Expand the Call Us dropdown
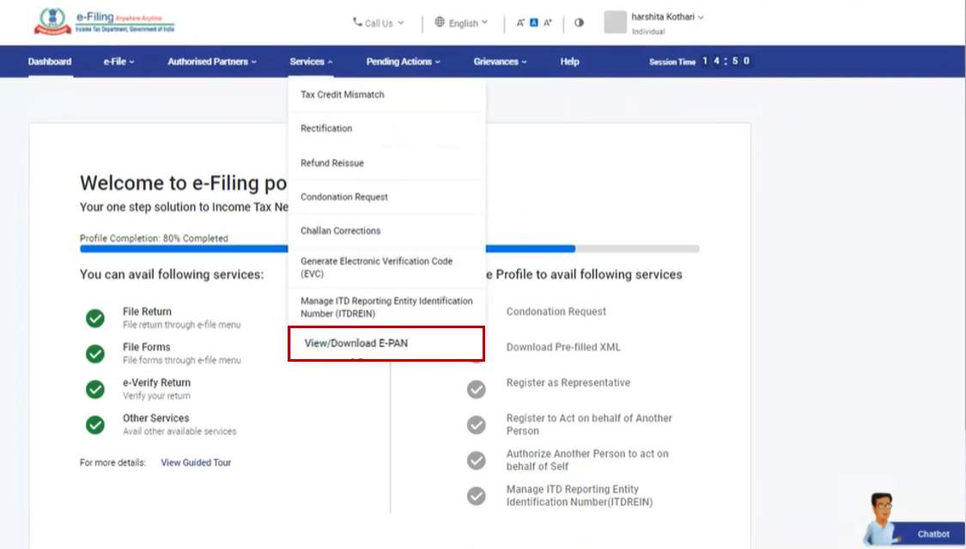Image resolution: width=966 pixels, height=549 pixels. click(378, 23)
